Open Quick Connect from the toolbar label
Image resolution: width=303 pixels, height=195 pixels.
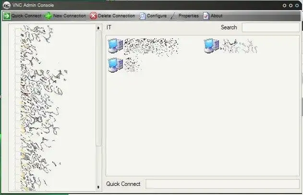click(26, 16)
